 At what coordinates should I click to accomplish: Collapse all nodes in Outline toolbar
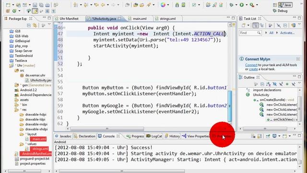tap(262, 84)
